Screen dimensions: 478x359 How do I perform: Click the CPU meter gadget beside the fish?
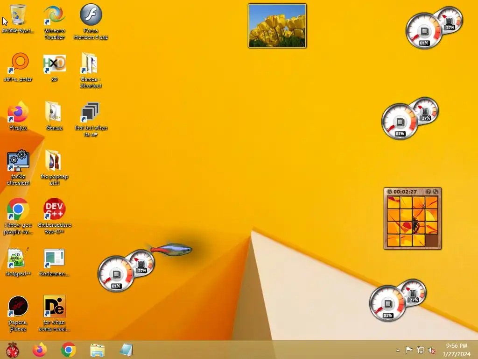[126, 271]
